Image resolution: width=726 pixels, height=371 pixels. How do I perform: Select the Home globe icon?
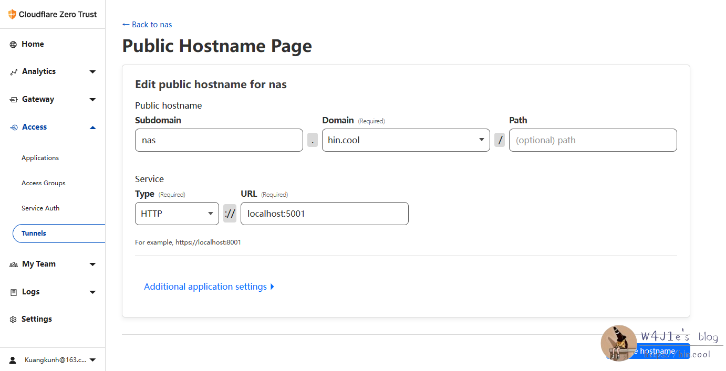[12, 44]
